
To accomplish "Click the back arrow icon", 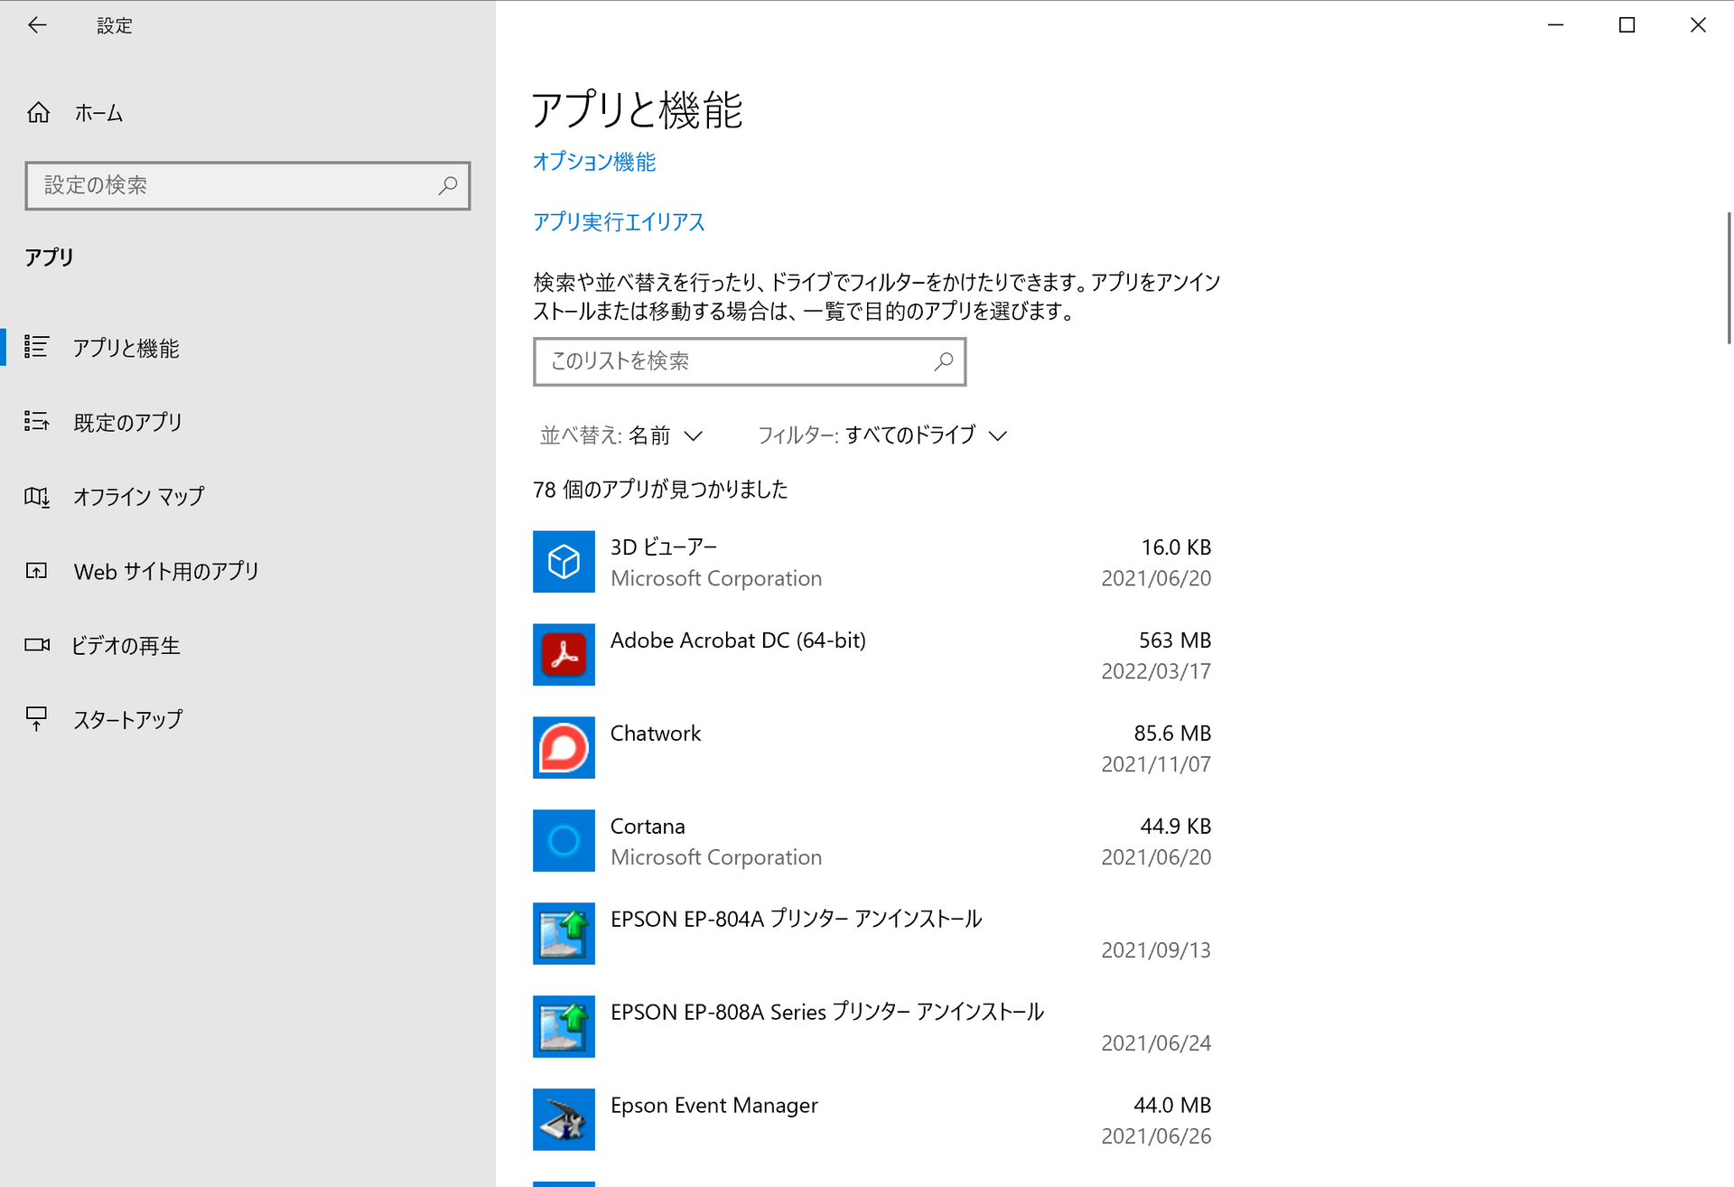I will click(37, 25).
